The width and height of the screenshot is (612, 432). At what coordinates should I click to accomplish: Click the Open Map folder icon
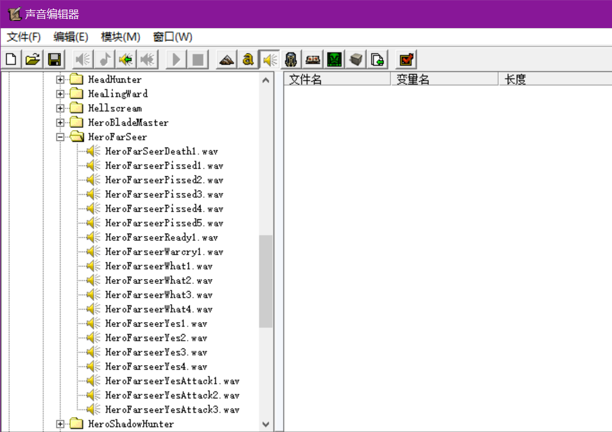tap(33, 59)
